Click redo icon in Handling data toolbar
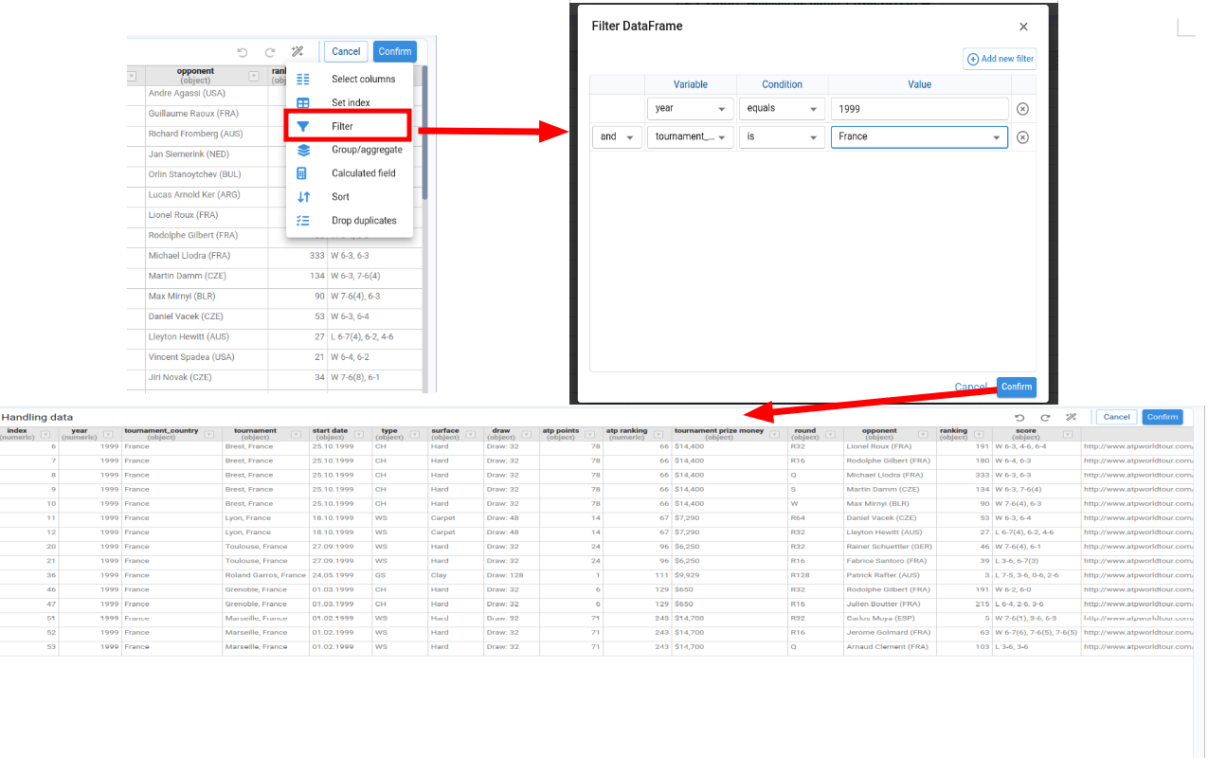This screenshot has width=1208, height=758. (x=1045, y=417)
